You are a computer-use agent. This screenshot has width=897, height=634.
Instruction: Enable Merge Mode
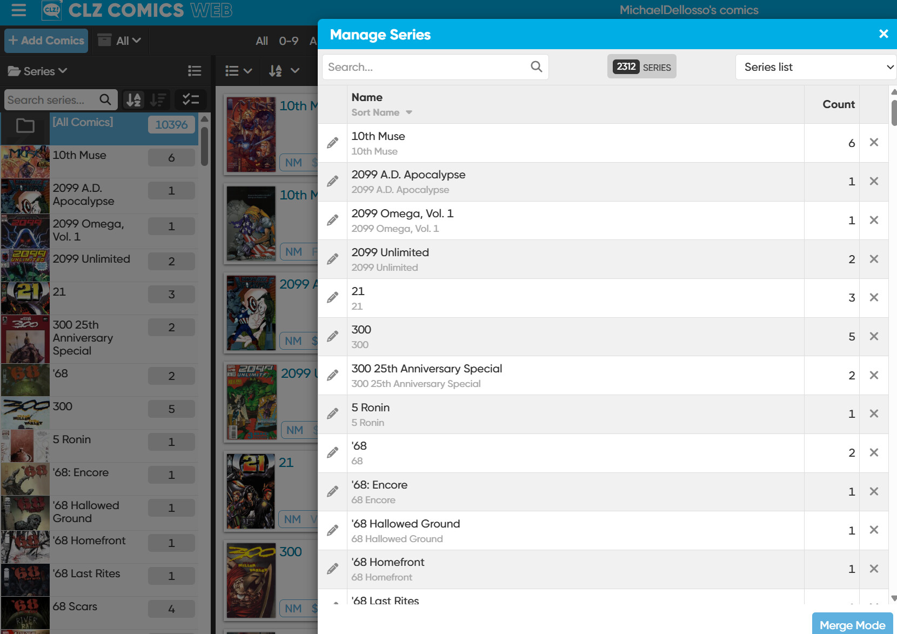click(852, 625)
